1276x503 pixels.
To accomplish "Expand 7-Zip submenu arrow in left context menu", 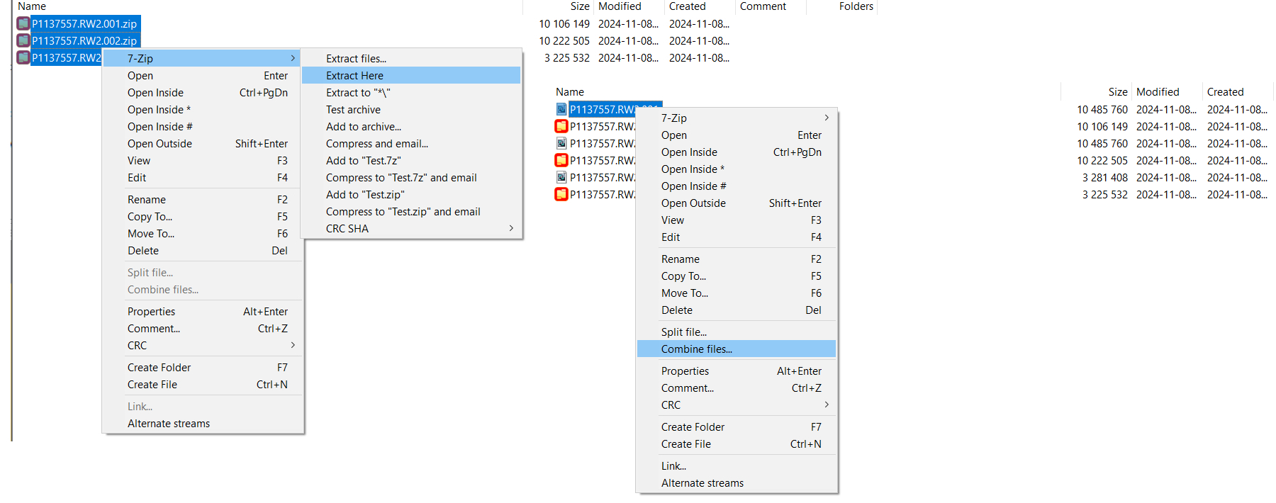I will click(293, 58).
